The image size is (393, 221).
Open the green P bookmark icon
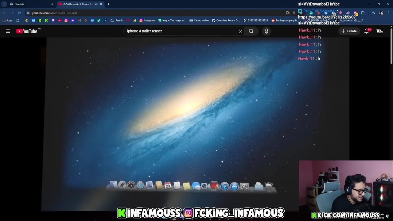coord(99,21)
